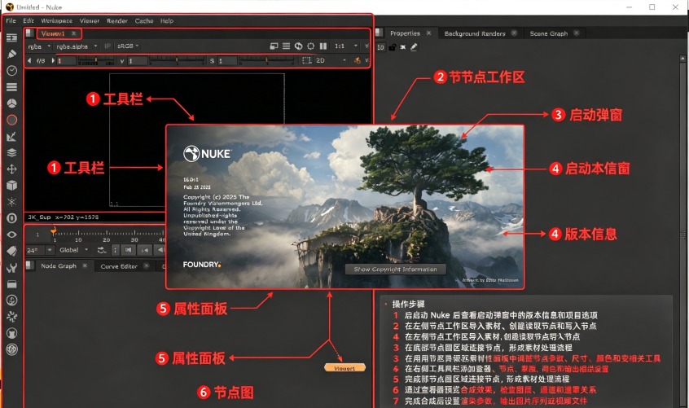The width and height of the screenshot is (689, 408).
Task: Open the File menu
Action: [x=11, y=20]
